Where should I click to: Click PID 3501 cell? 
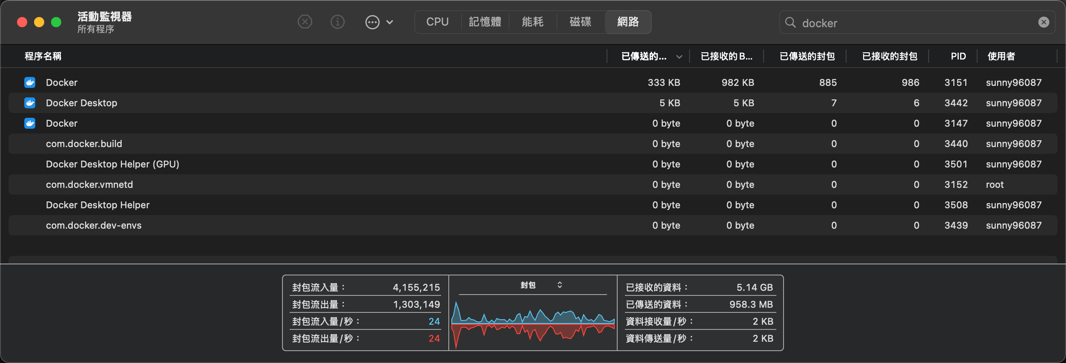click(x=956, y=164)
